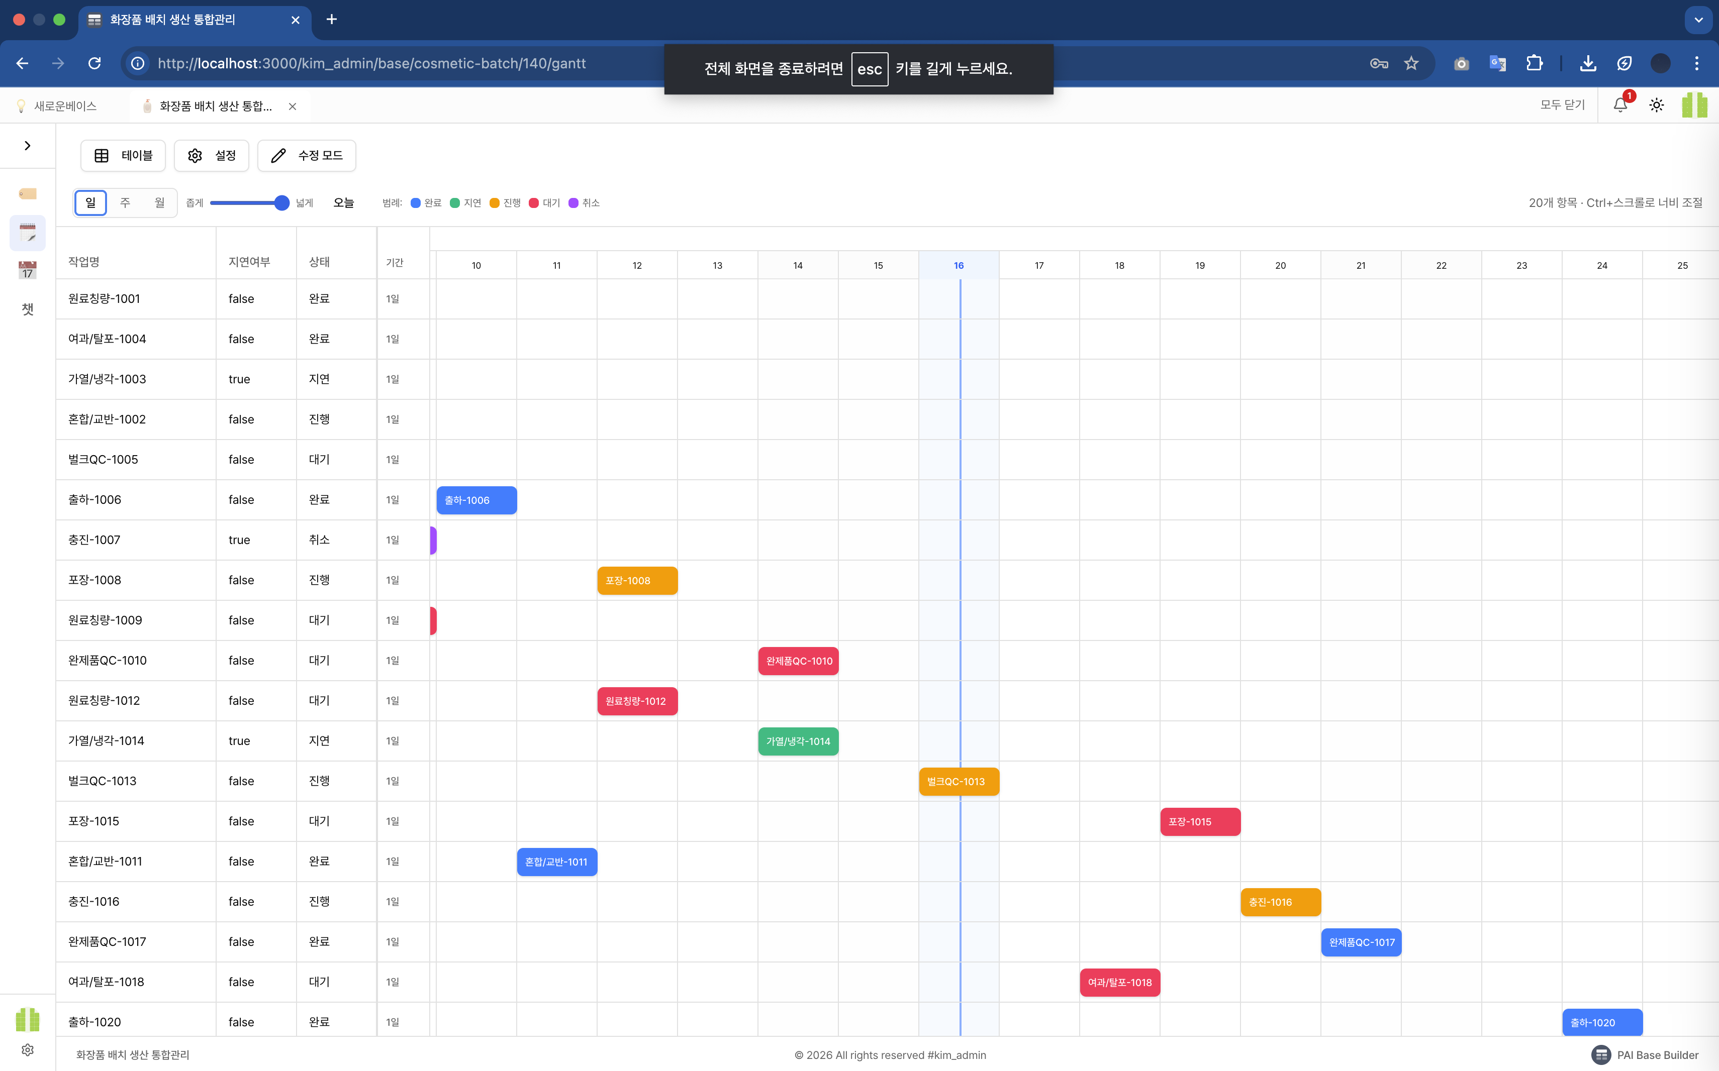This screenshot has height=1071, width=1719.
Task: Switch to 주 (week) view
Action: coord(125,202)
